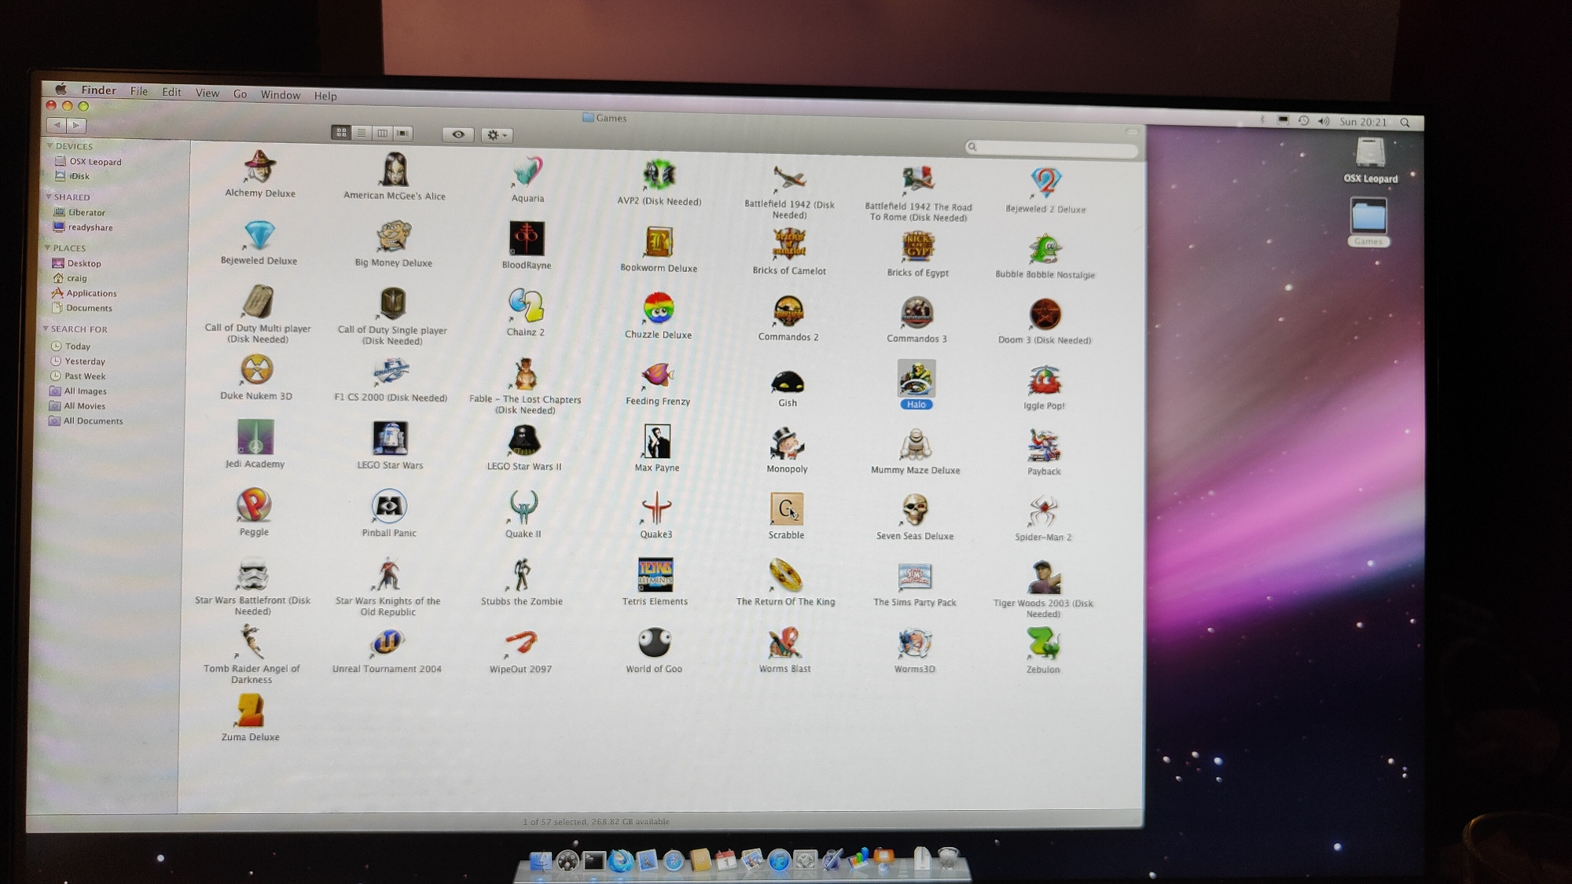Screen dimensions: 1572x884
Task: Select the Alchemy Deluxe game icon
Action: (259, 167)
